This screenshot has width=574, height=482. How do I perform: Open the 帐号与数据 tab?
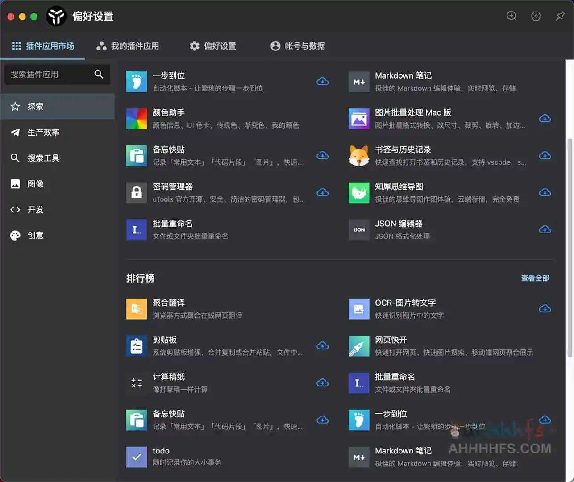click(298, 46)
